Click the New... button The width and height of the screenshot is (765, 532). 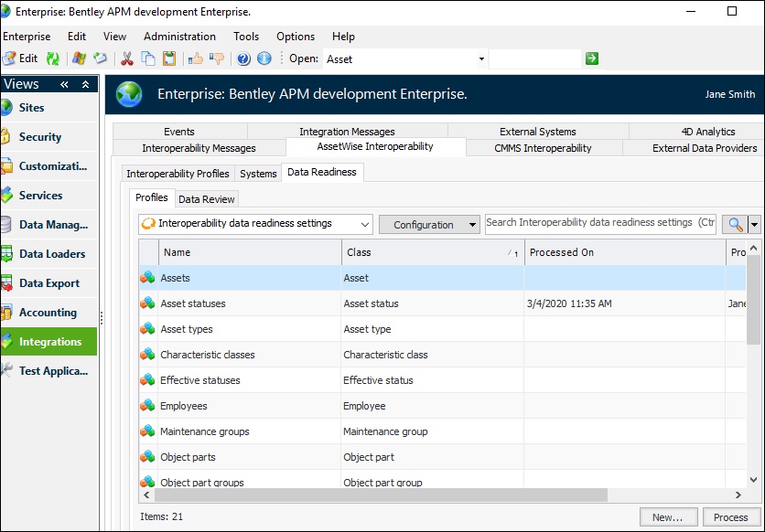668,517
